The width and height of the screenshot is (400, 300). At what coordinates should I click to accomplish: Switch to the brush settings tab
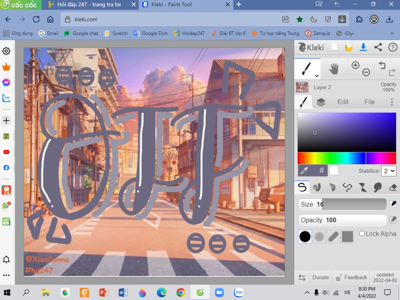[304, 102]
